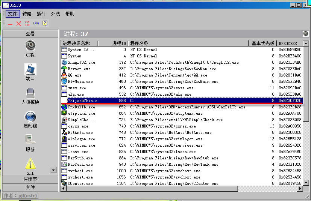
Task: Click the process list scroll down arrow
Action: (x=306, y=183)
